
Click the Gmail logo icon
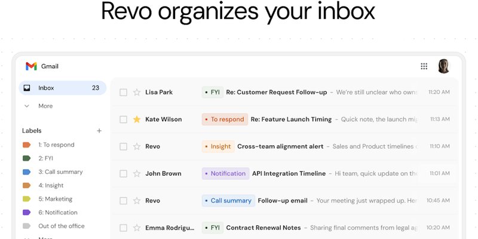pyautogui.click(x=31, y=66)
